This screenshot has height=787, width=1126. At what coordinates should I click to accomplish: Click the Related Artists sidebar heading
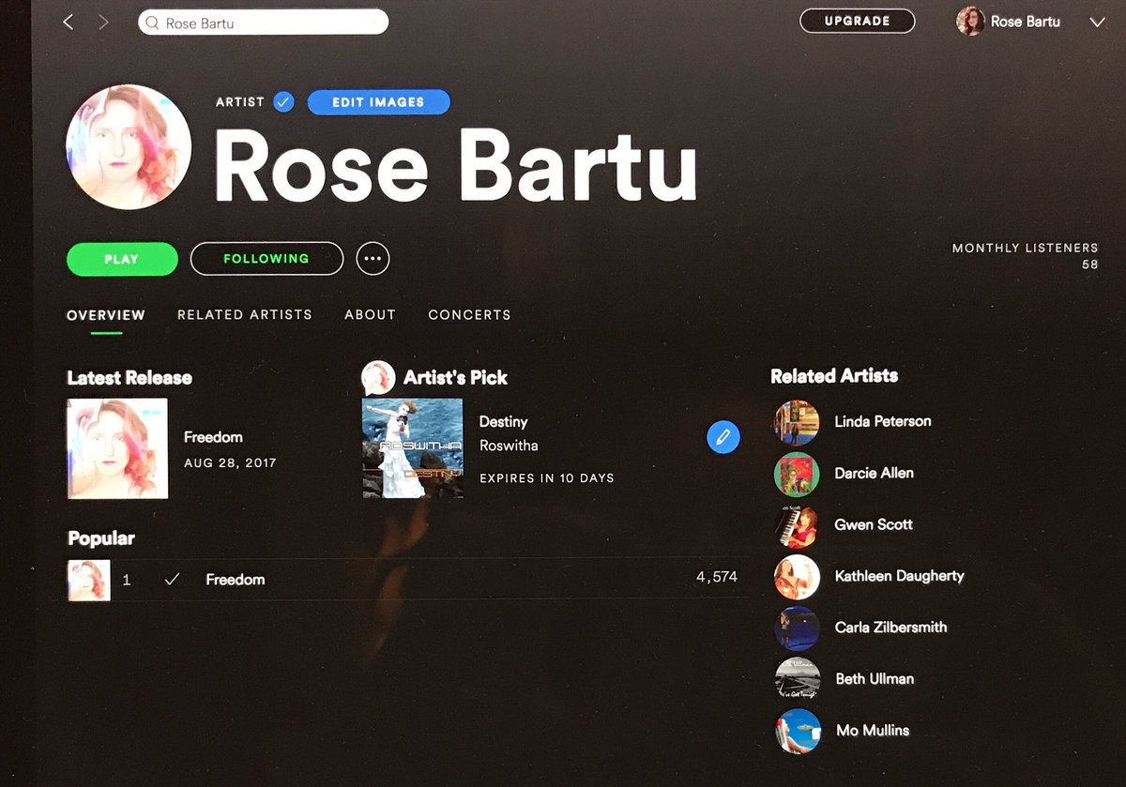pyautogui.click(x=834, y=376)
